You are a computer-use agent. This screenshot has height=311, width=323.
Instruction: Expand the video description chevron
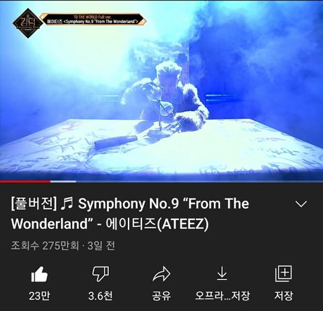pyautogui.click(x=301, y=204)
